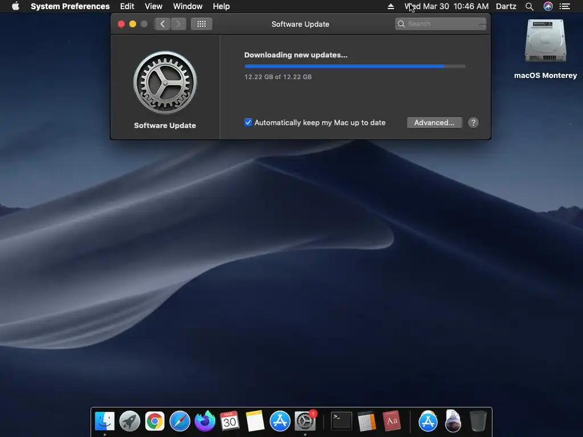The image size is (583, 437).
Task: Open the Window menu
Action: coord(188,6)
